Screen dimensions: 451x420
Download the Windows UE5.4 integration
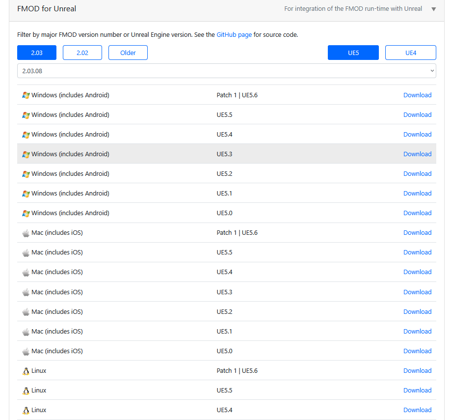coord(417,134)
